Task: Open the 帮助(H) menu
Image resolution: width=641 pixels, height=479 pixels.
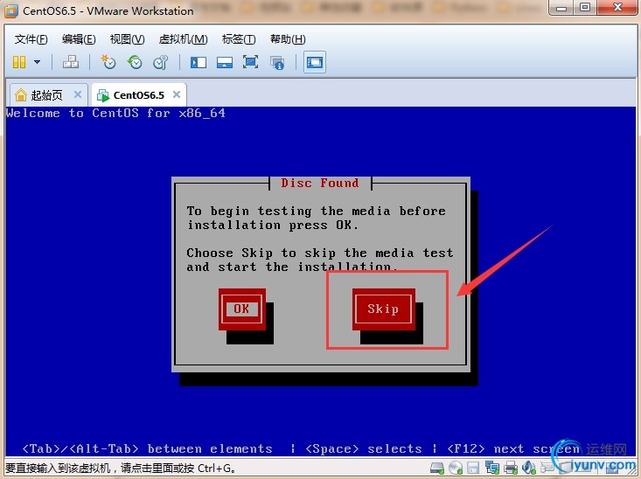Action: click(x=288, y=39)
